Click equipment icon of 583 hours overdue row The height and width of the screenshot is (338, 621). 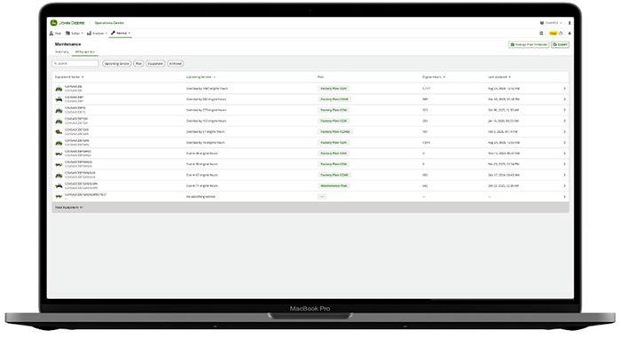point(59,99)
